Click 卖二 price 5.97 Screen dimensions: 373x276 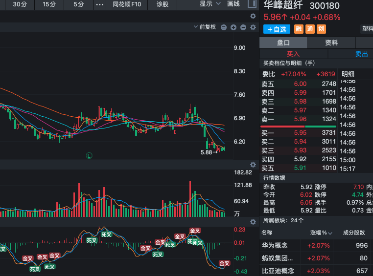pyautogui.click(x=300, y=110)
